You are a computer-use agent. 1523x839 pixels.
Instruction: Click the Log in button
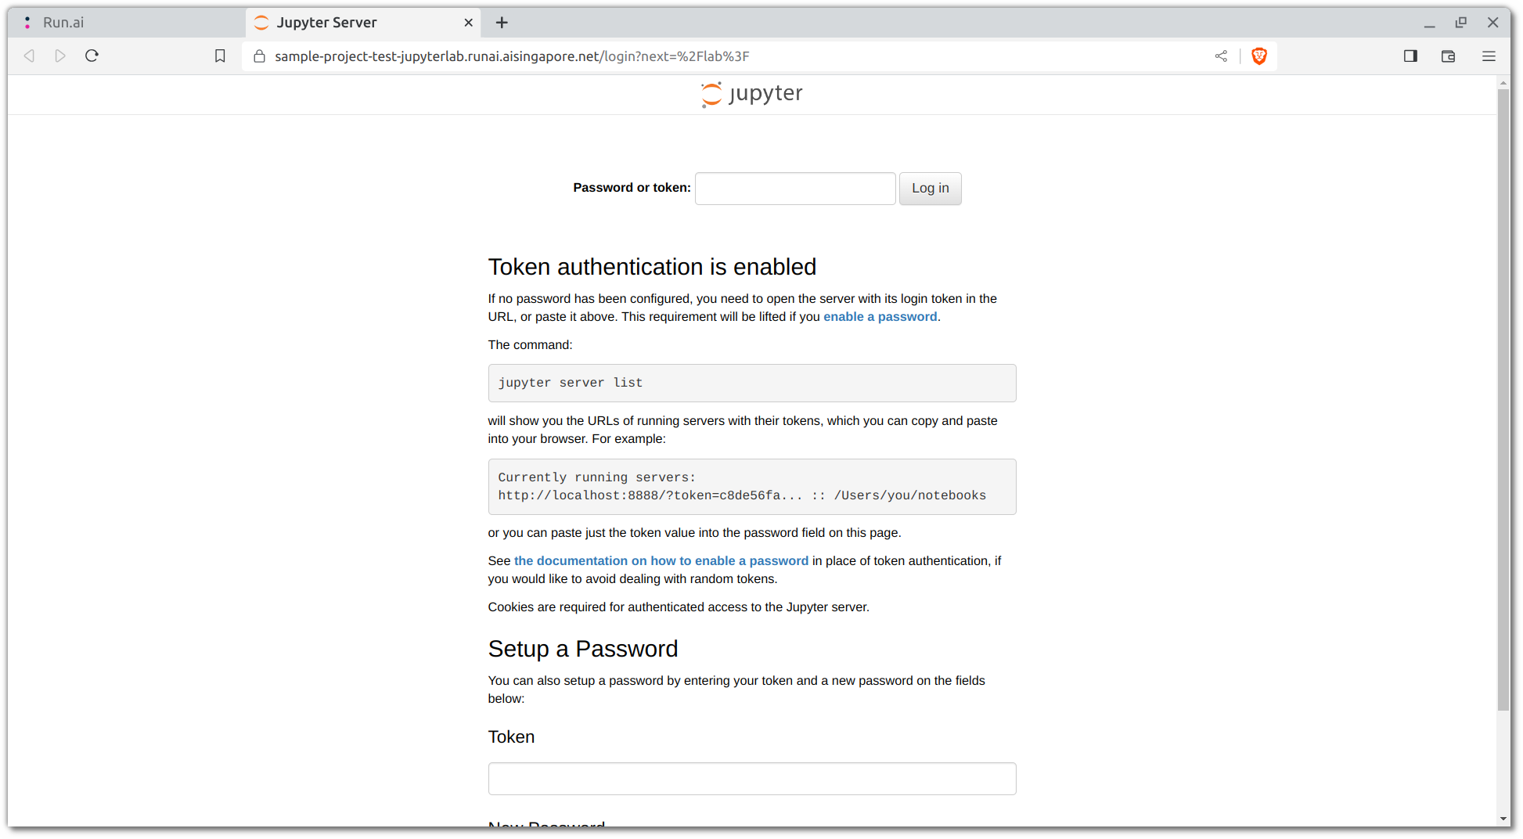(x=930, y=189)
